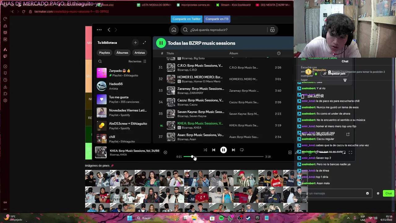Select the playing KHEA session row
The width and height of the screenshot is (396, 223).
[x=223, y=125]
